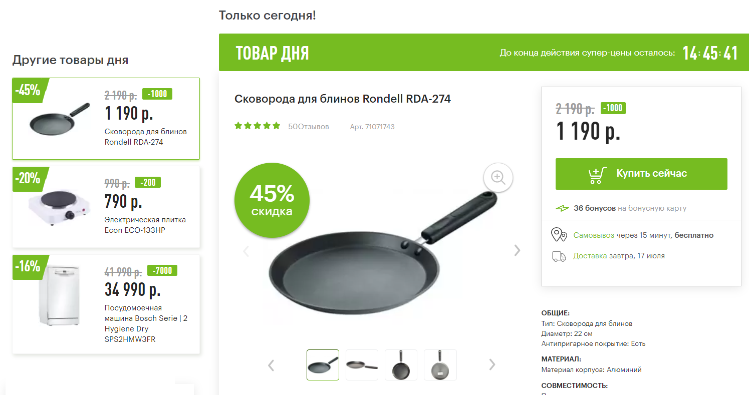Advance thumbnail strip with right chevron
This screenshot has width=749, height=395.
pyautogui.click(x=492, y=364)
